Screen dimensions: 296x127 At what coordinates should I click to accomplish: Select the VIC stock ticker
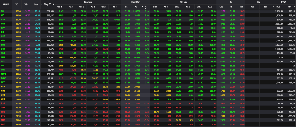3,15
